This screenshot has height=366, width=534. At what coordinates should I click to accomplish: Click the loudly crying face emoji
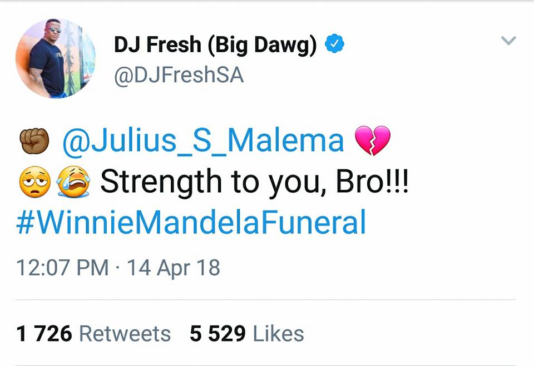click(73, 182)
